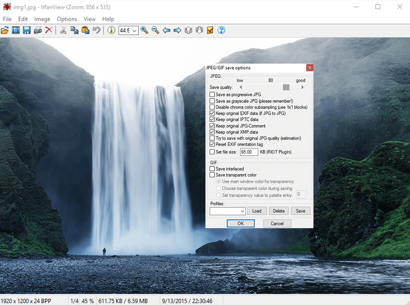Uncheck Keep original IPTC data
This screenshot has height=305, width=410.
coord(212,120)
